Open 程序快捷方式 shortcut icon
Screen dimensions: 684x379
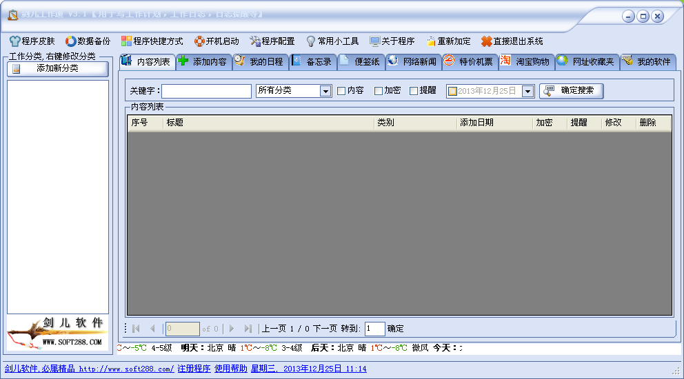126,41
